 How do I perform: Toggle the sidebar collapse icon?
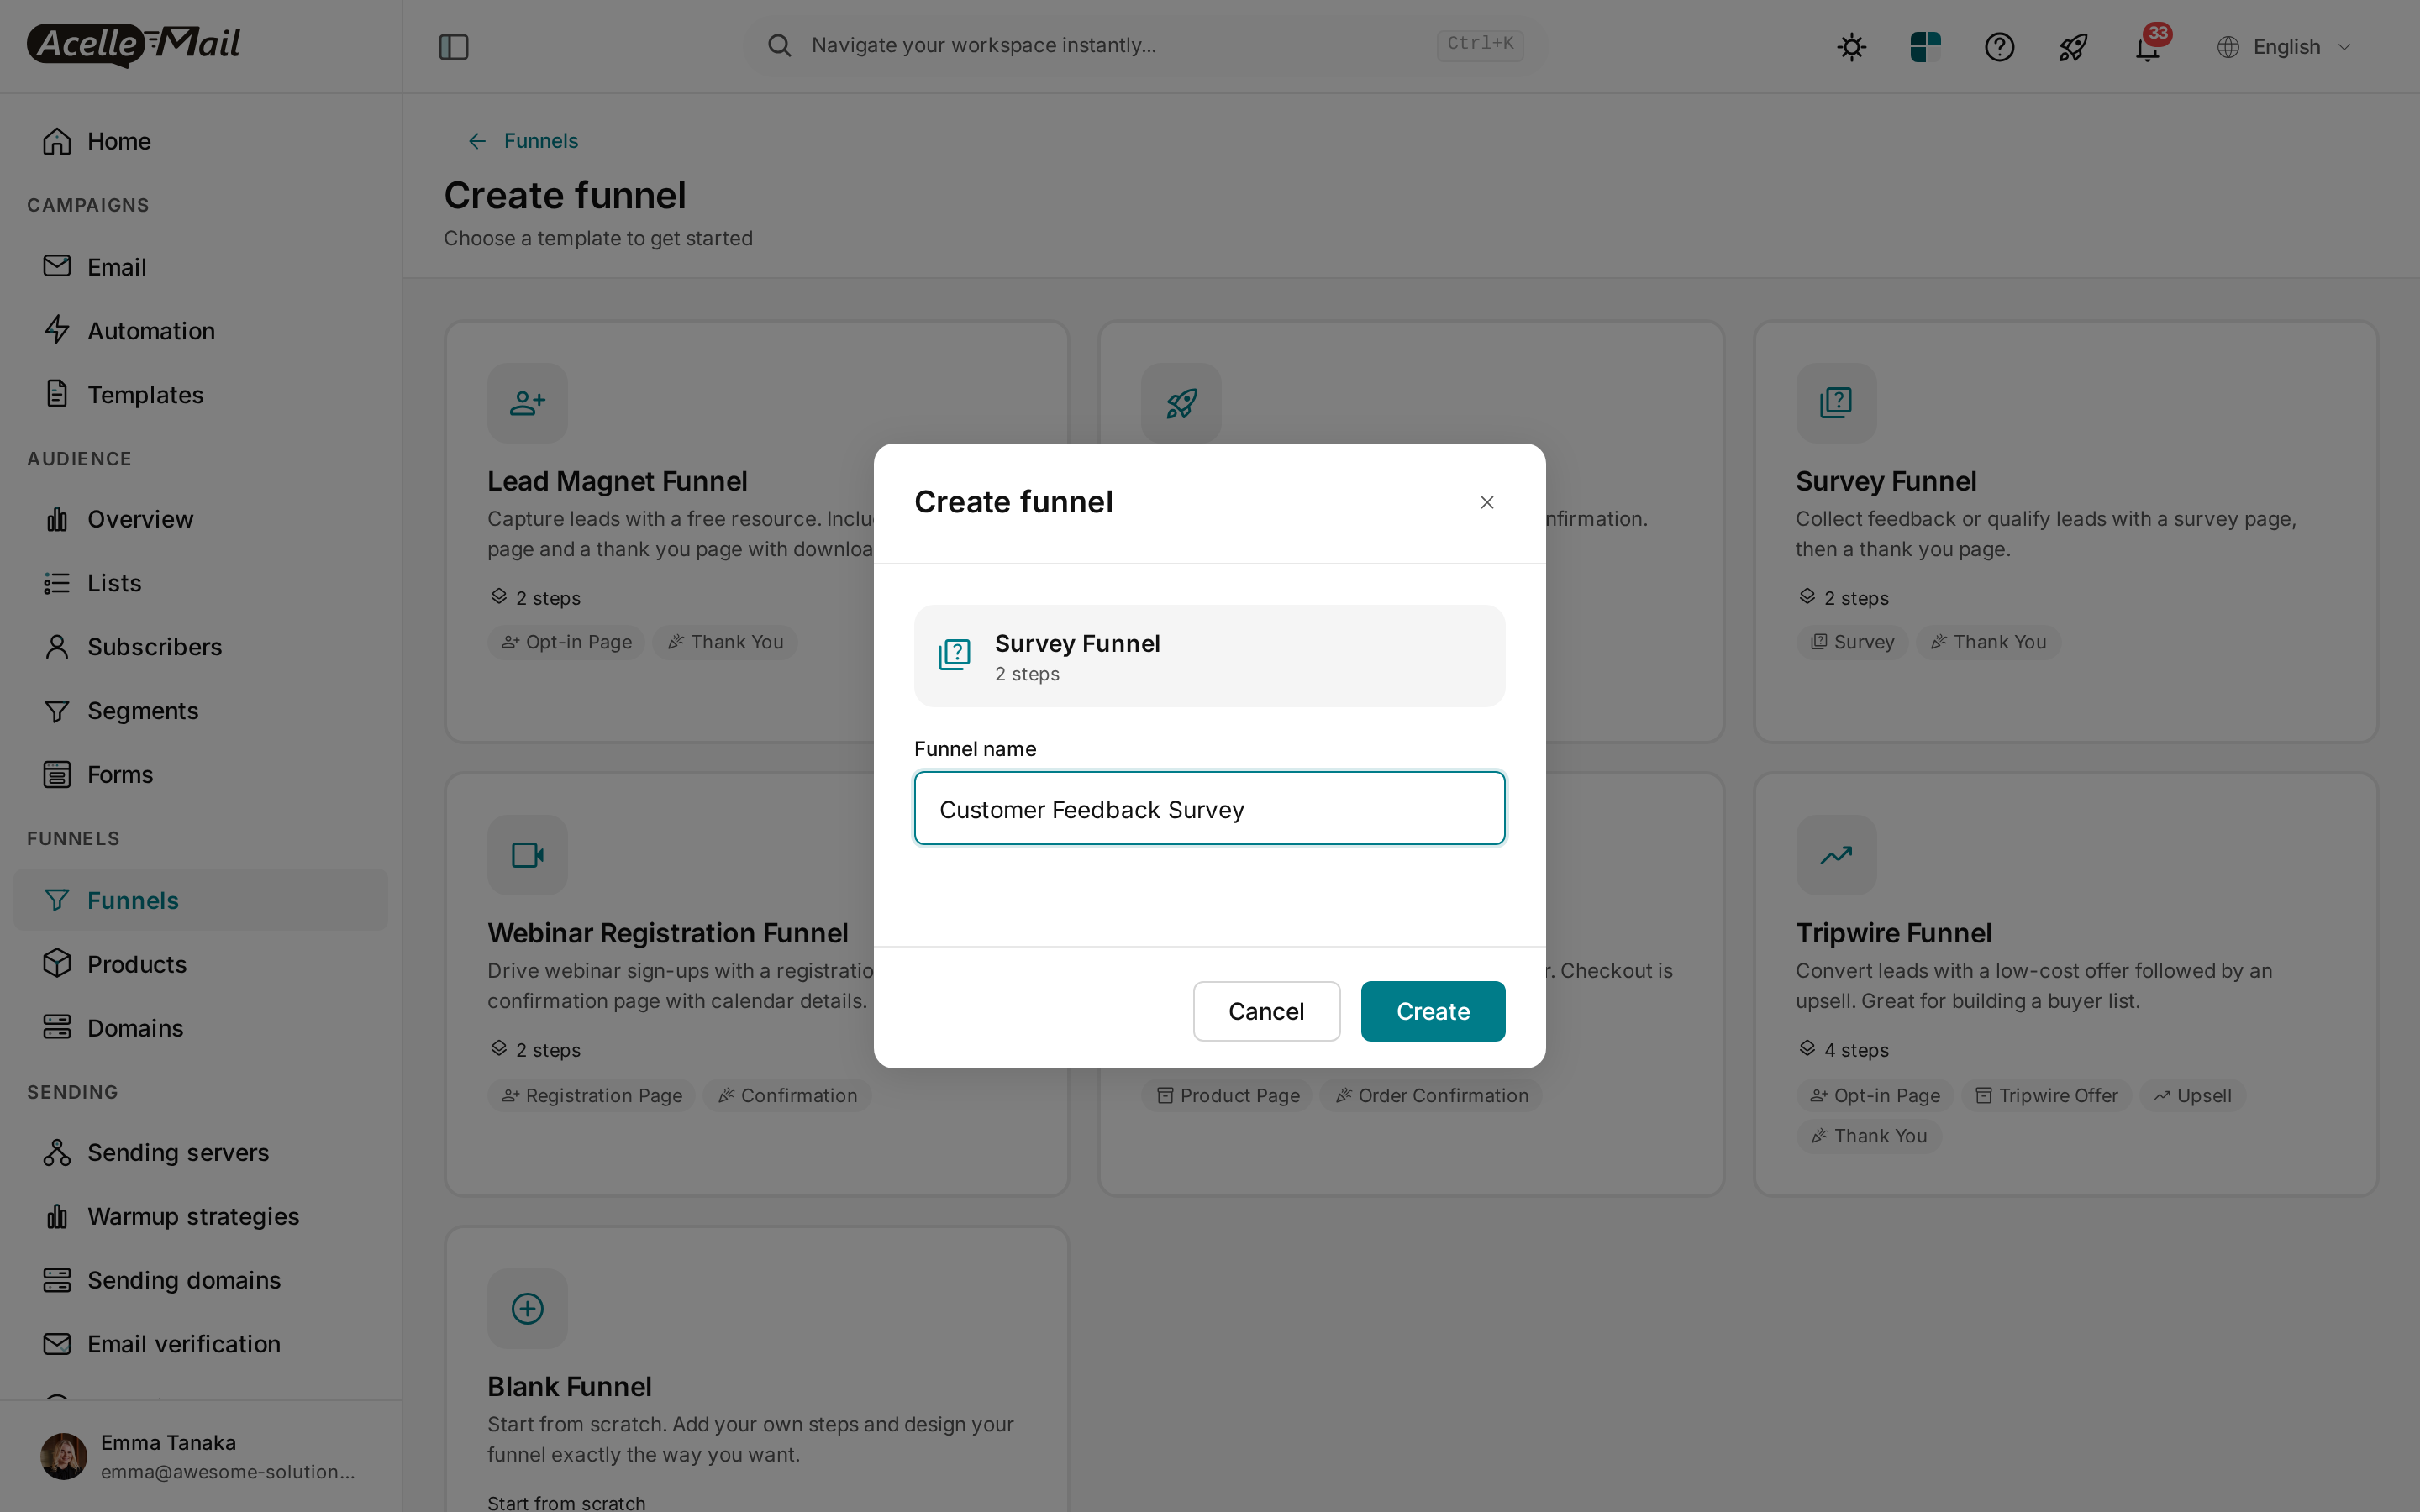coord(453,46)
